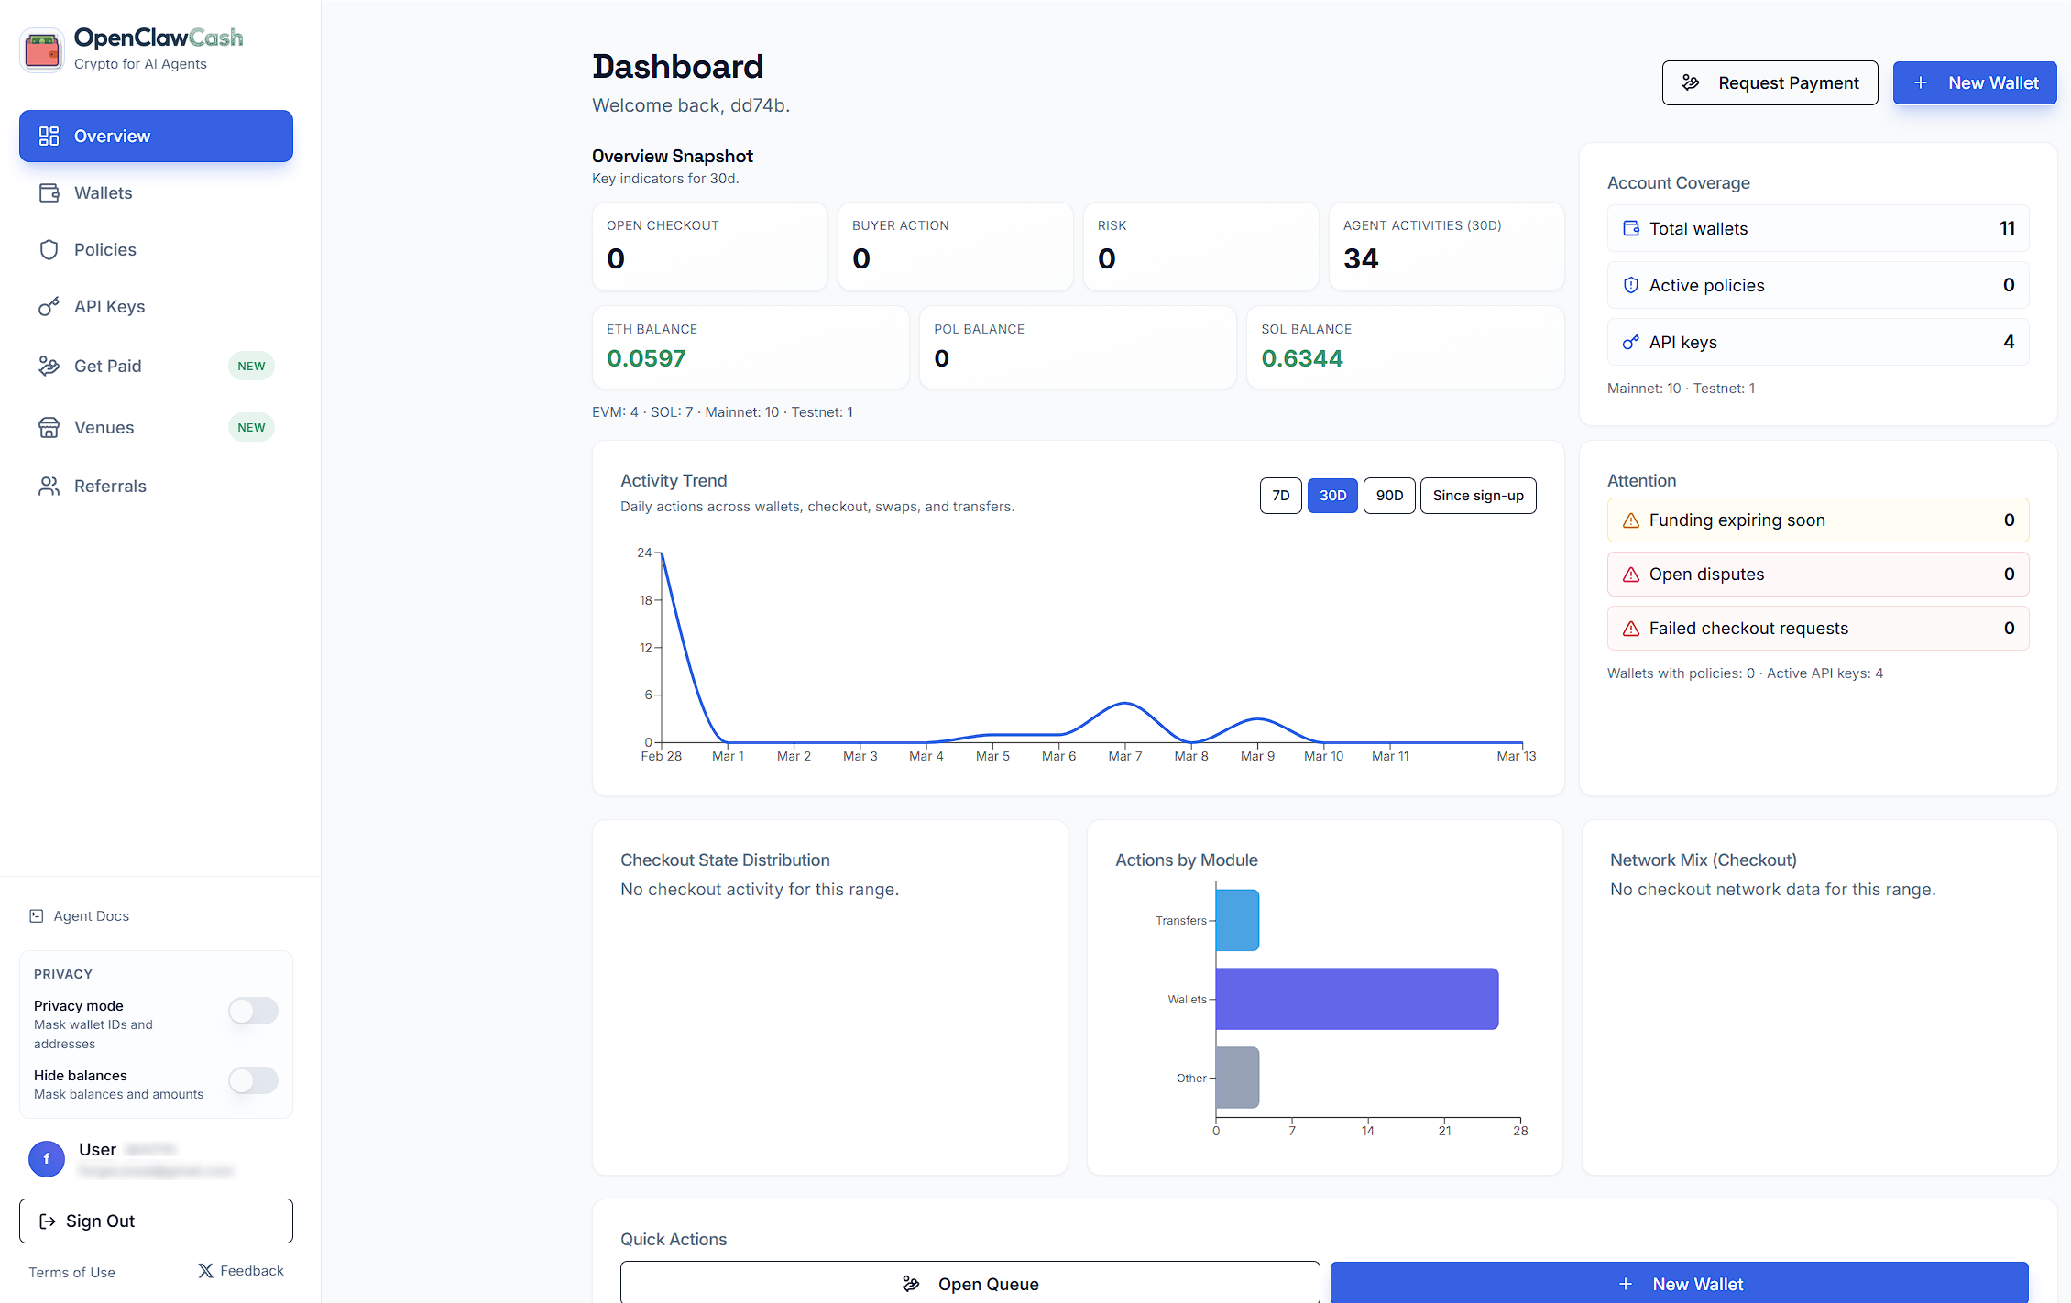Click the Agent Docs terminal icon

37,915
